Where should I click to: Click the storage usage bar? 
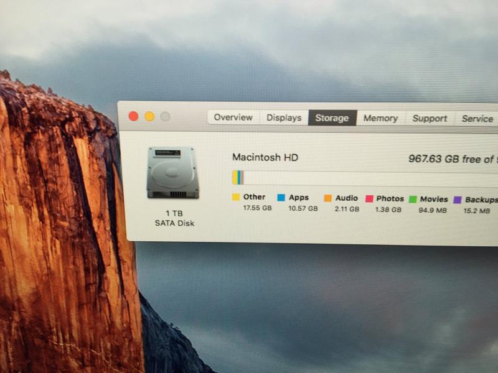365,178
